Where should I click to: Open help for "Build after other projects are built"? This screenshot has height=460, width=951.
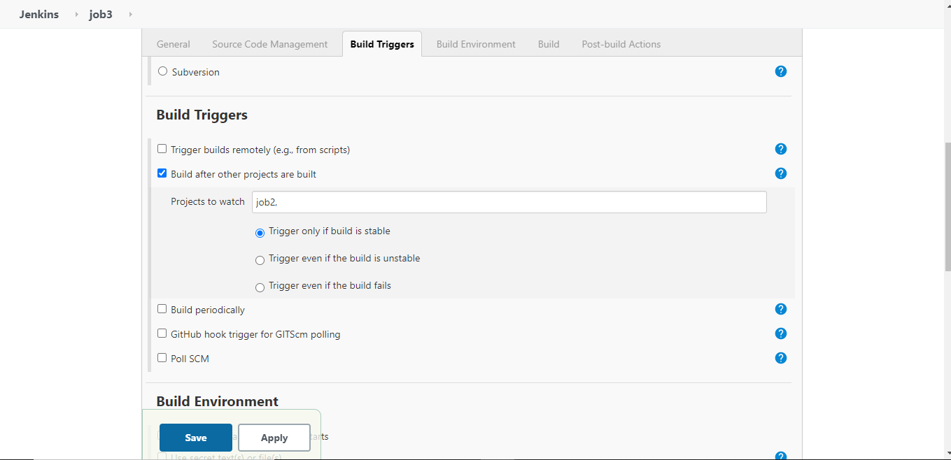780,173
